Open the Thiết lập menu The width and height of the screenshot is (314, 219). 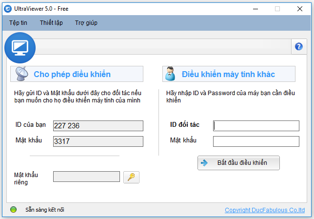click(x=51, y=23)
